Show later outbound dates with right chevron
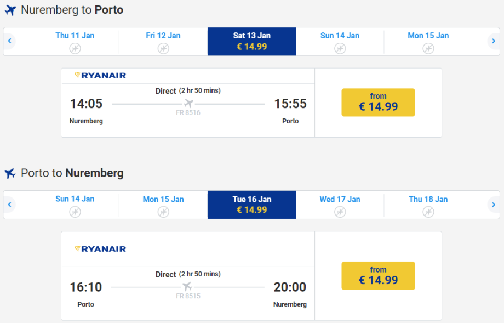Screen dimensions: 504x323 [x=494, y=41]
